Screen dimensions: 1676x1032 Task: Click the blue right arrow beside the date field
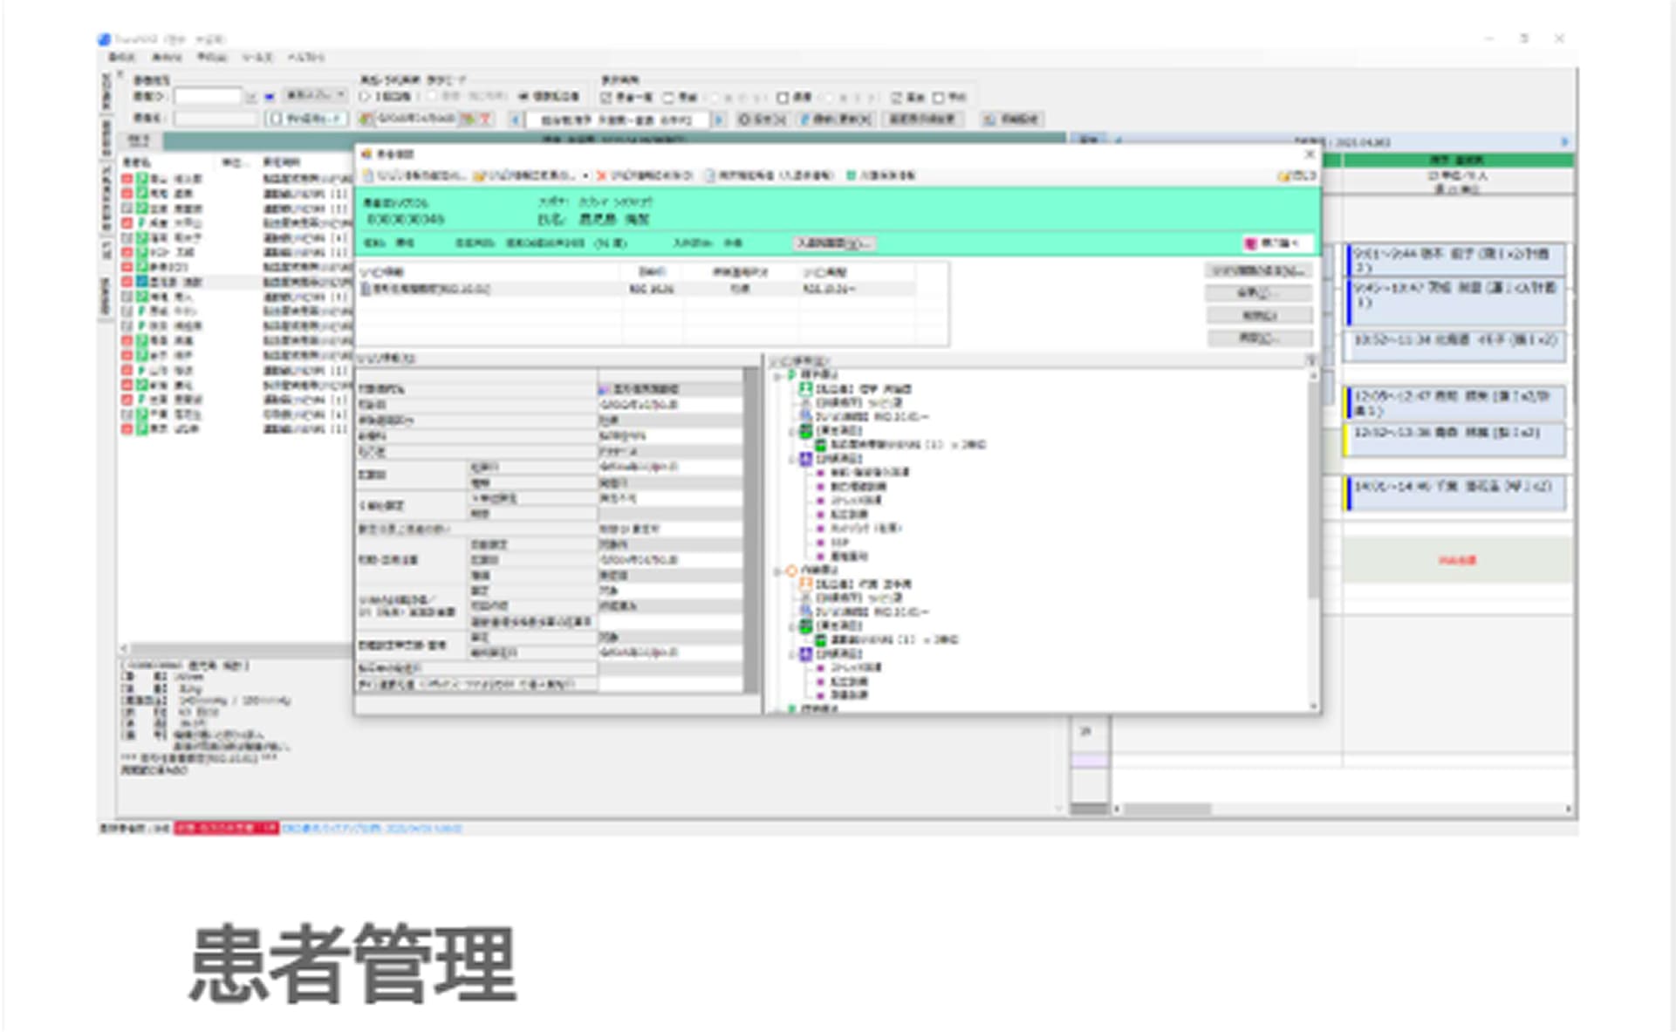(719, 120)
